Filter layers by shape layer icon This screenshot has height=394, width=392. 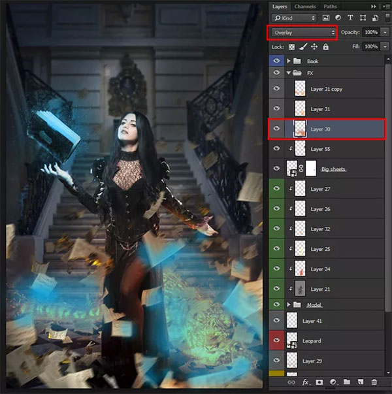[363, 18]
